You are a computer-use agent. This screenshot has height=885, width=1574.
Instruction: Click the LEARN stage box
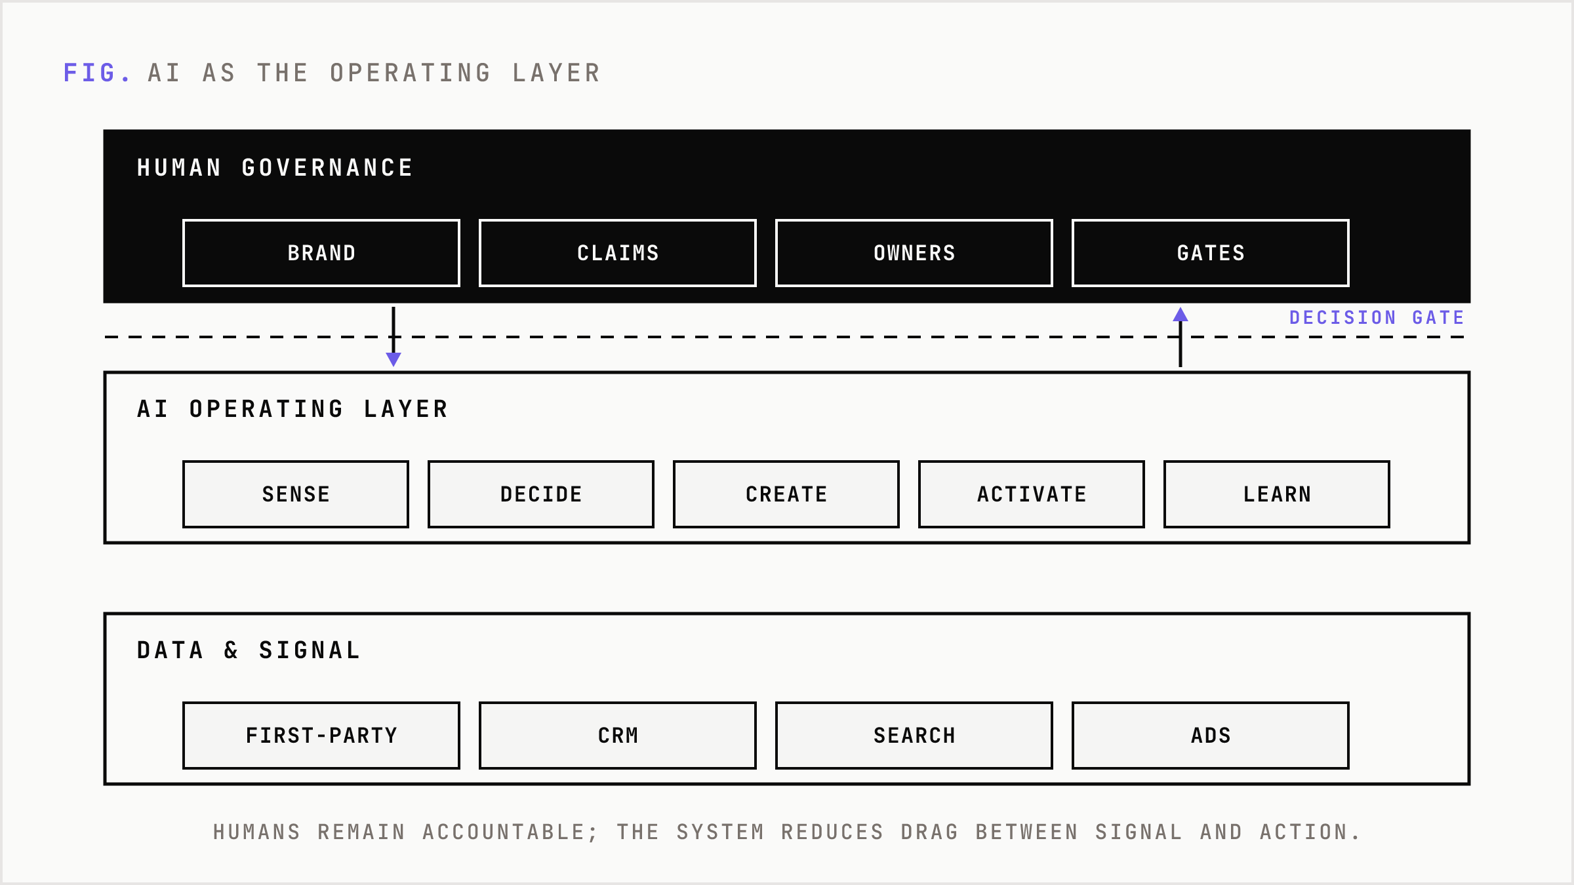click(1277, 494)
